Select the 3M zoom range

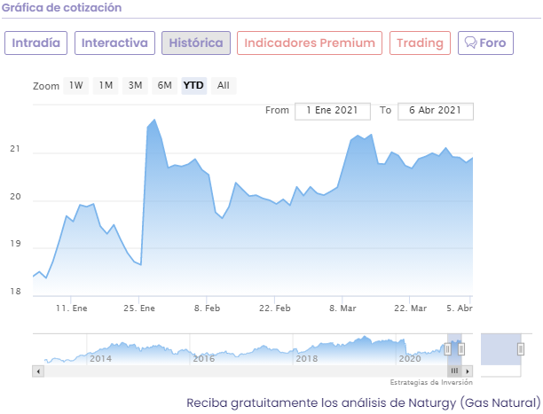[x=135, y=86]
